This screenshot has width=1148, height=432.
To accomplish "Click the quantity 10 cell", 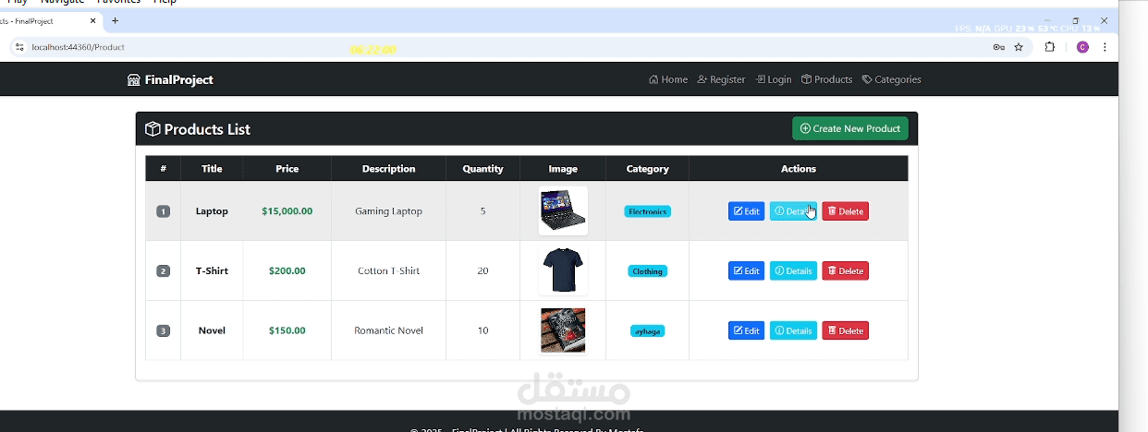I will coord(482,330).
